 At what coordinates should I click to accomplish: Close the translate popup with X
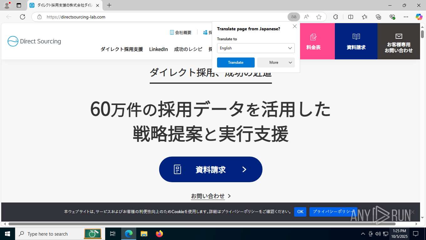pos(295,27)
